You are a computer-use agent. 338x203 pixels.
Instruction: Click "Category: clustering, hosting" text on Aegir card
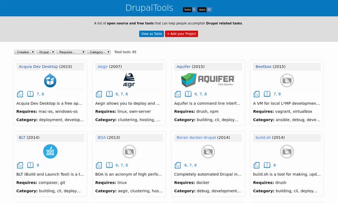tap(128, 120)
